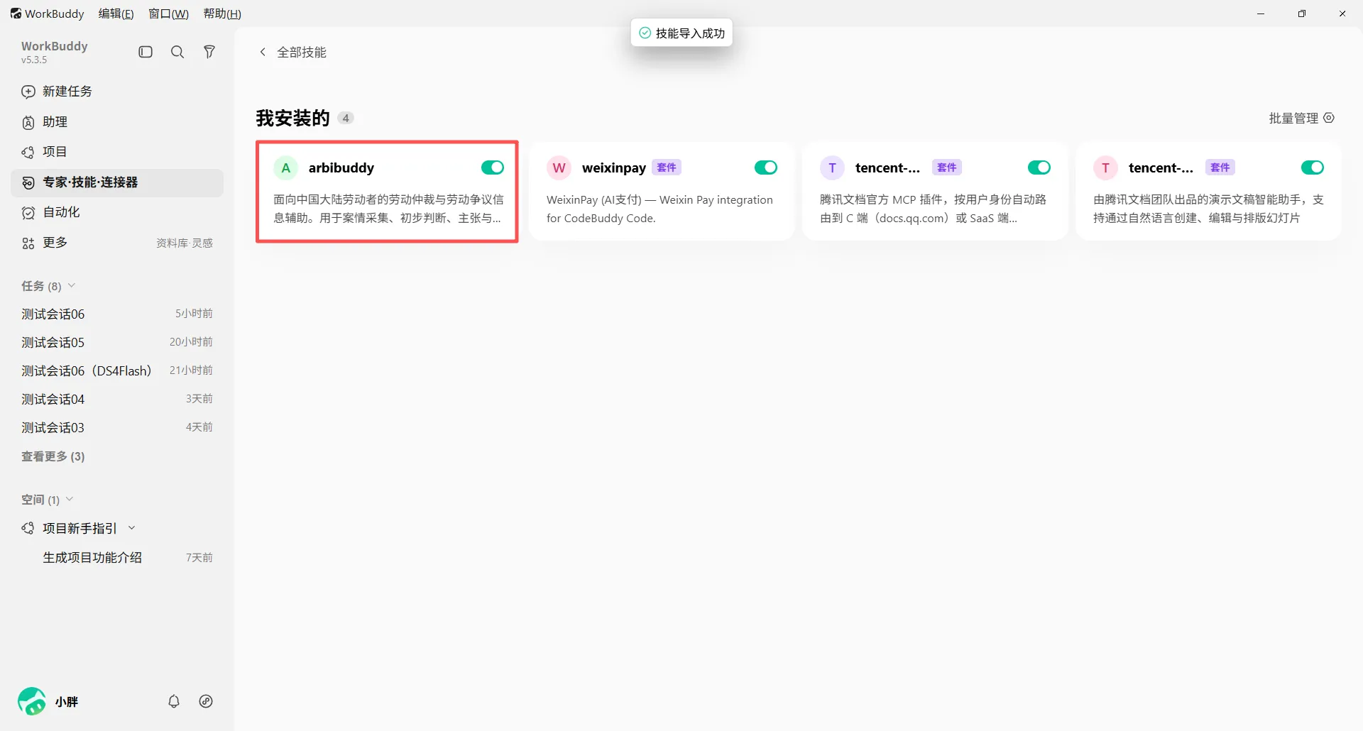Click the weixinpay W icon
1363x731 pixels.
click(x=559, y=168)
